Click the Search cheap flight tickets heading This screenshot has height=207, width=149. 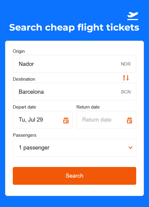(74, 28)
